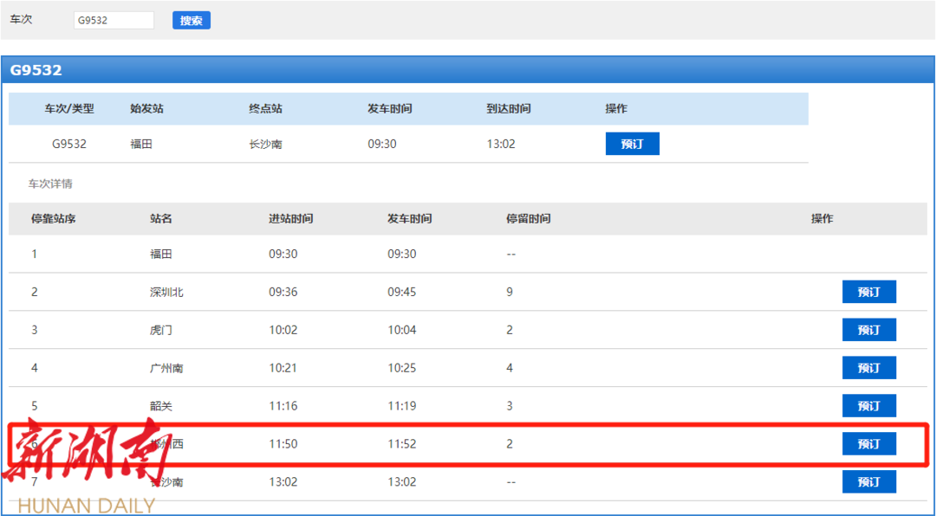Click the 站名 column header
The image size is (936, 516).
(x=161, y=219)
